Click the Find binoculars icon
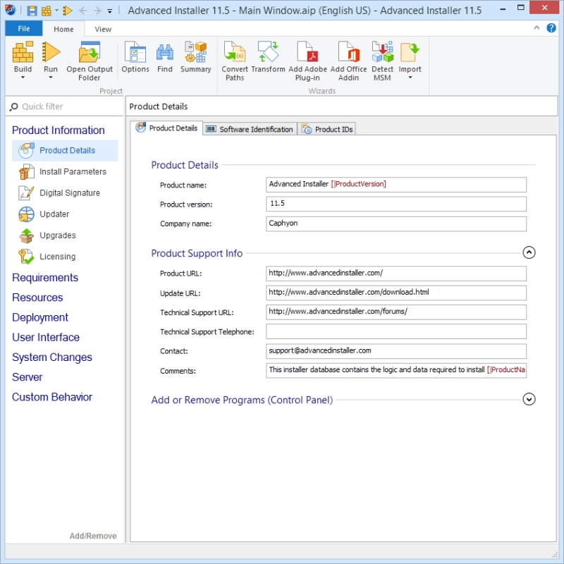This screenshot has height=564, width=564. coord(165,52)
